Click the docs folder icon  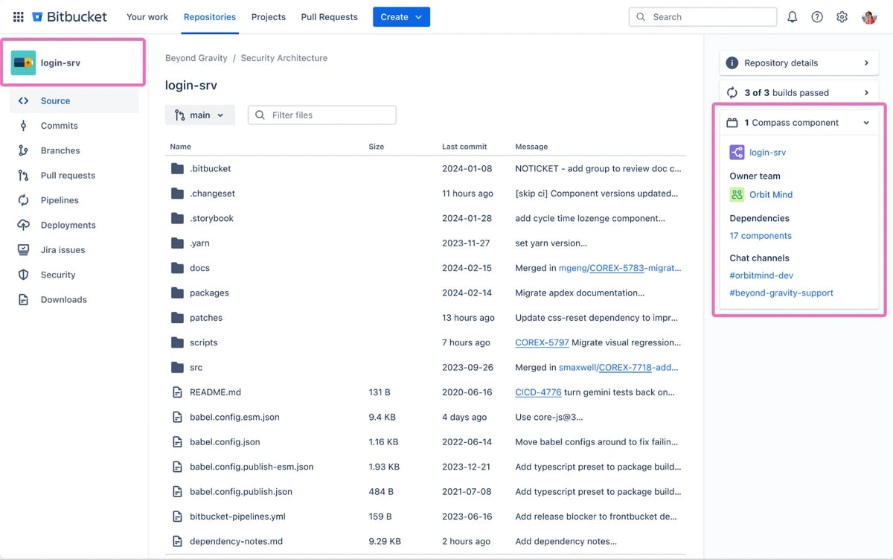click(x=177, y=268)
